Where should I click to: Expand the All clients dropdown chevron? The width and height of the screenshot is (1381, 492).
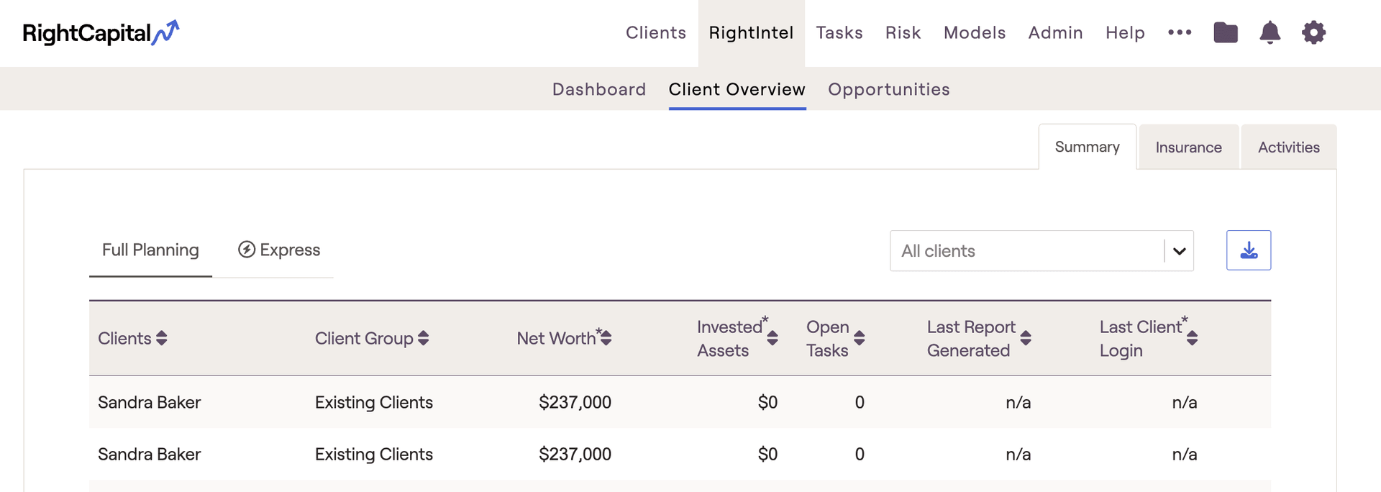pos(1179,251)
